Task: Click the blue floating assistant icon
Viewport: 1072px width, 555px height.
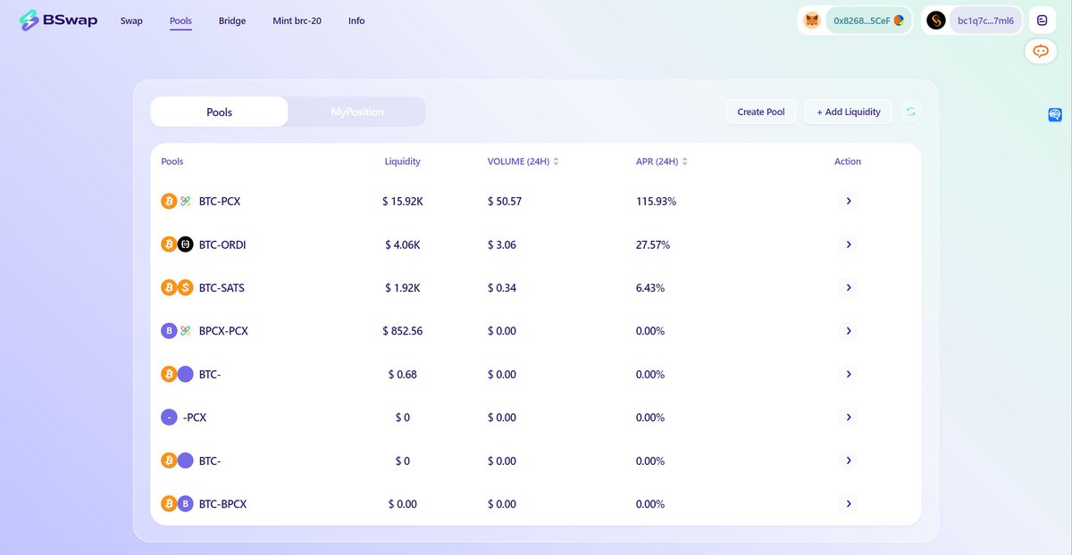Action: pos(1055,115)
